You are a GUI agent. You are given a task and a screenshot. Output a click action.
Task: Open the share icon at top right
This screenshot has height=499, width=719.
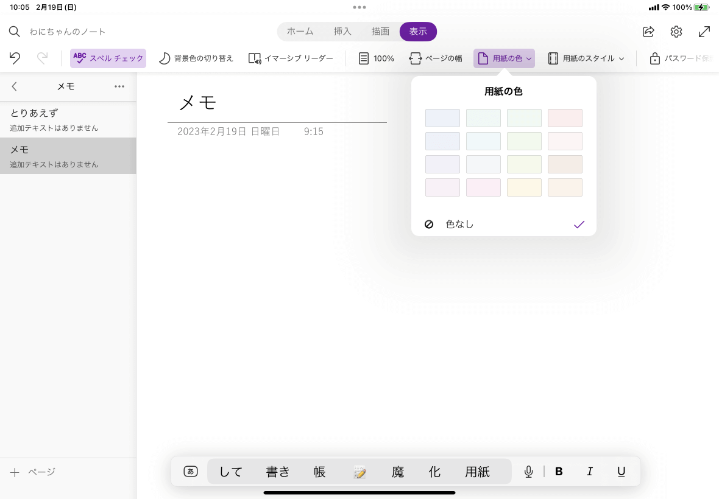pyautogui.click(x=648, y=32)
